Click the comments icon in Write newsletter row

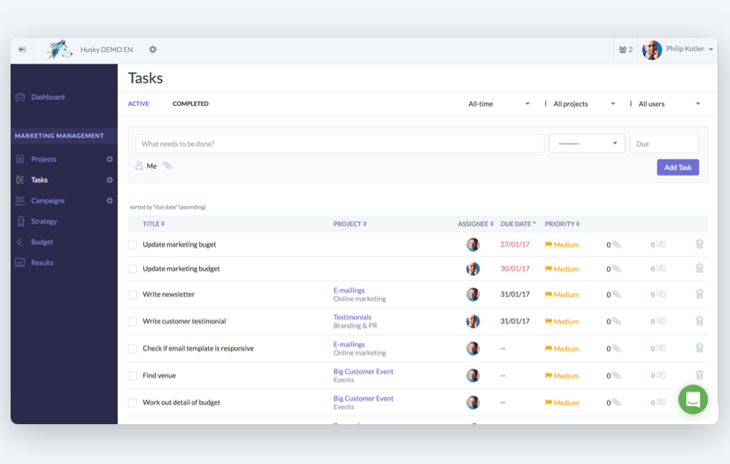[661, 293]
